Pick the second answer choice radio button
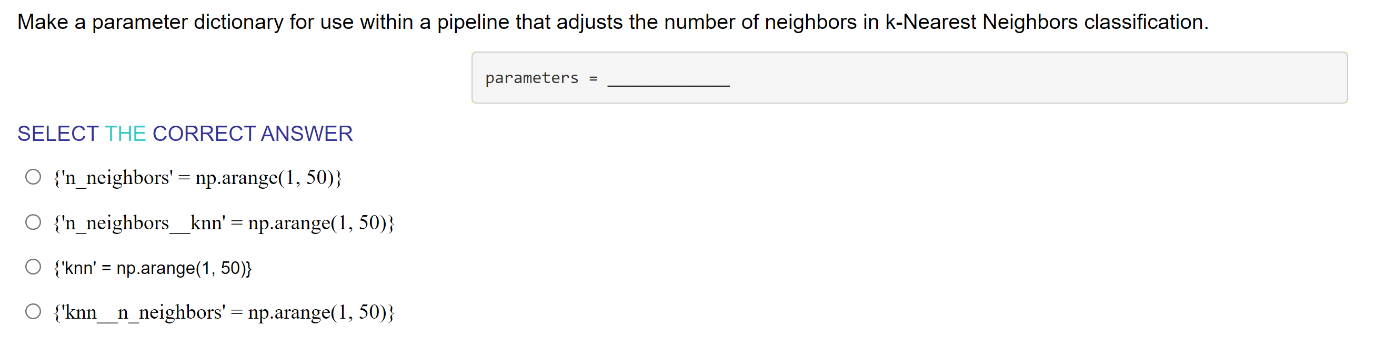The width and height of the screenshot is (1385, 356). tap(33, 221)
